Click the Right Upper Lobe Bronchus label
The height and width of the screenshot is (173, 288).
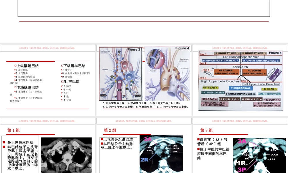[x=220, y=81]
